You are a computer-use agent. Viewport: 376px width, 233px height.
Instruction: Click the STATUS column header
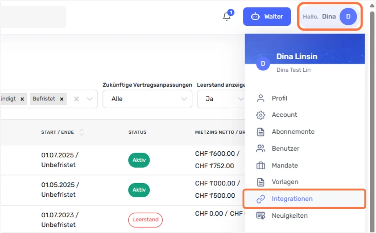(137, 132)
